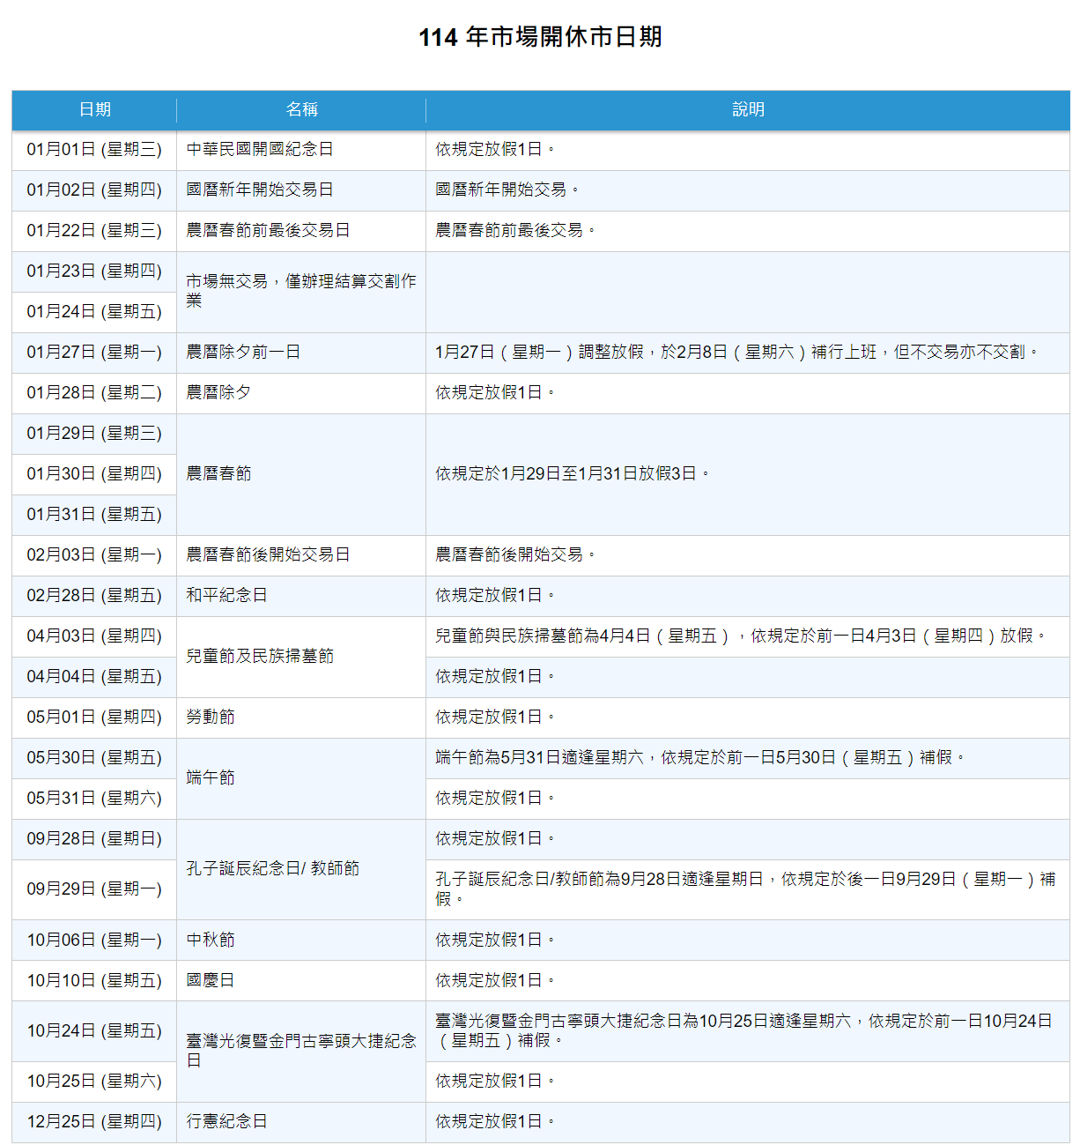Click the 名稱 column header
The height and width of the screenshot is (1145, 1080).
[x=301, y=110]
